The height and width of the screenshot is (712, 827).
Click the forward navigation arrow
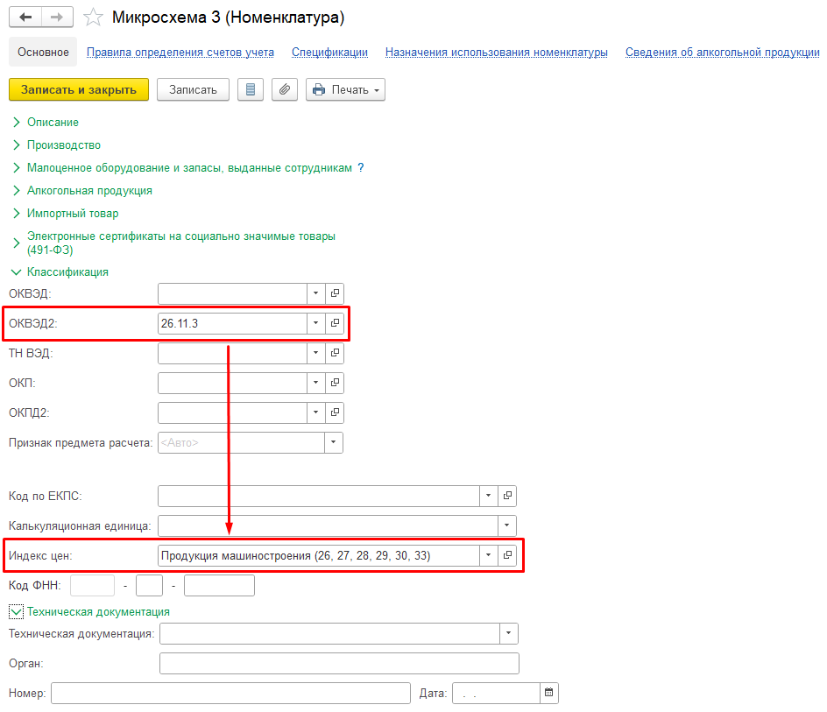tap(57, 18)
